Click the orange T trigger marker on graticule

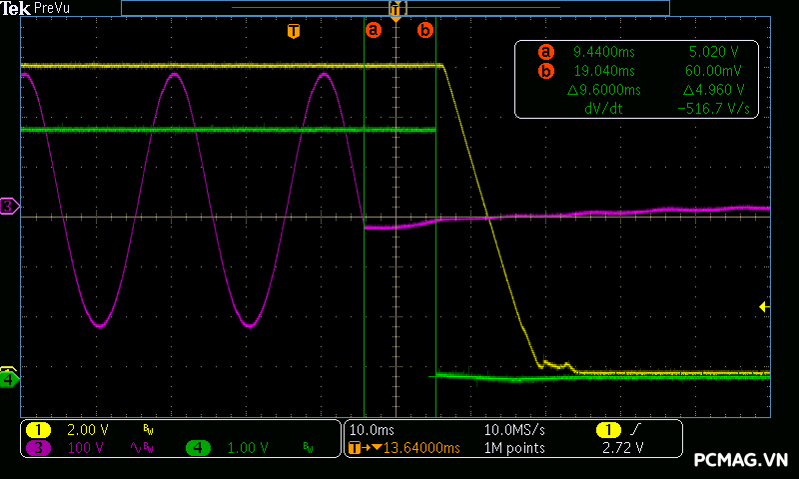point(293,30)
